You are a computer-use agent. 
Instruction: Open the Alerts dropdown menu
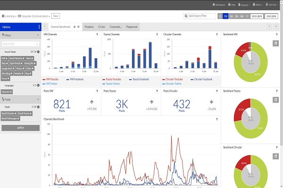click(258, 5)
